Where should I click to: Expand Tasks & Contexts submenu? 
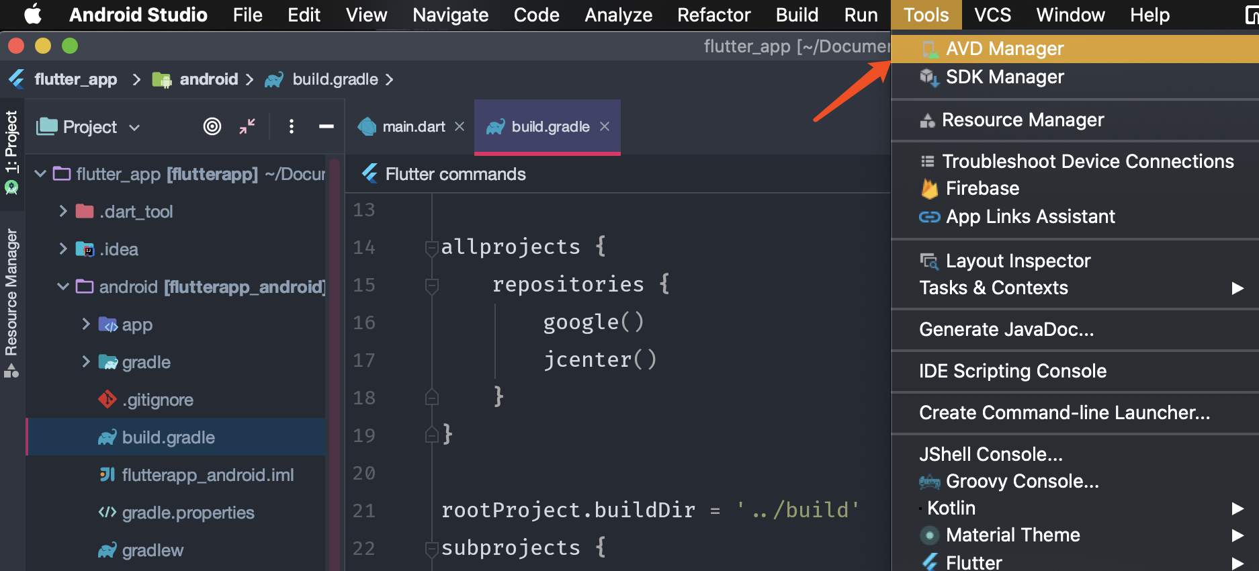pos(1075,288)
